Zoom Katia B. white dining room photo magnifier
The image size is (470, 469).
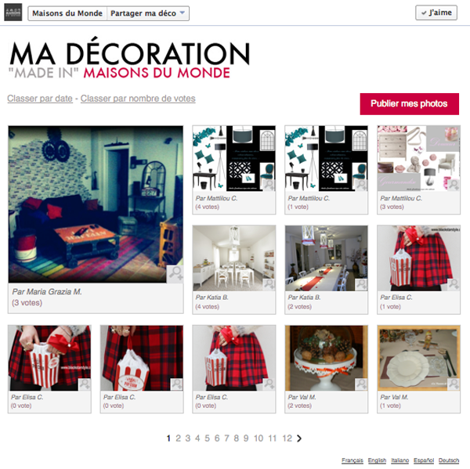[269, 284]
